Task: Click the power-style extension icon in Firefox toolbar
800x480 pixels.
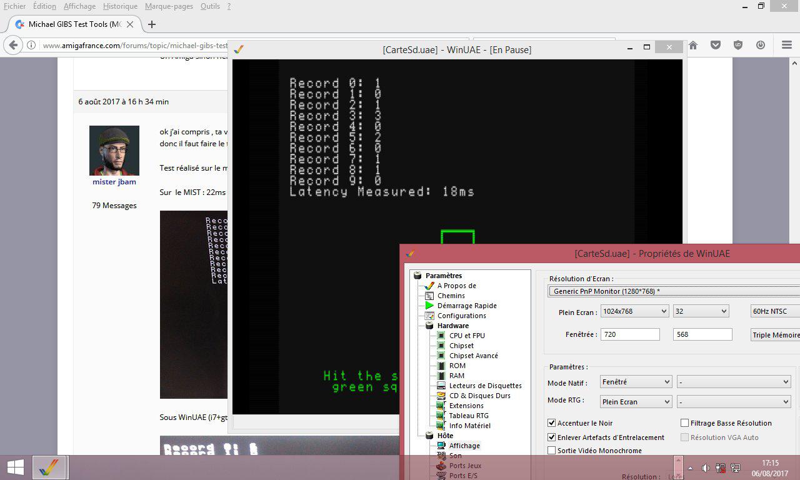Action: [761, 45]
